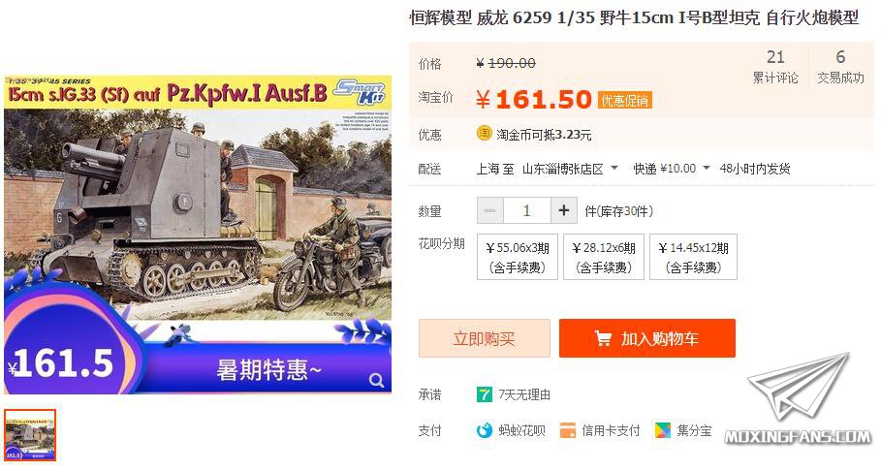The height and width of the screenshot is (471, 881).
Task: Click the orange 优惠促销 promotion tag
Action: [624, 101]
